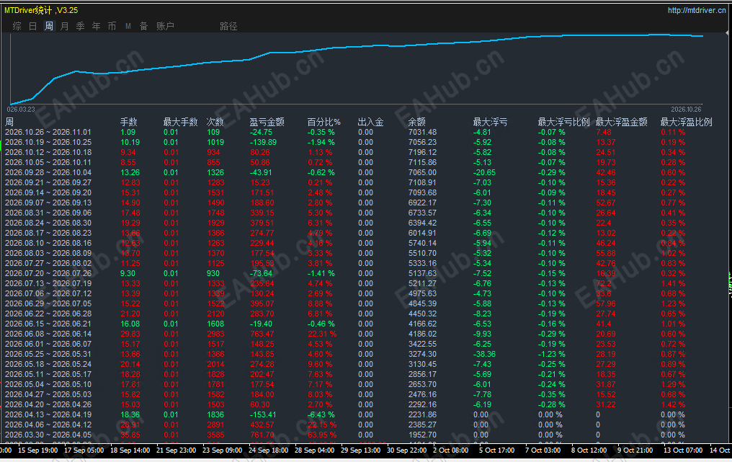Select the 币 currency tab
Viewport: 732px width, 462px height.
[x=112, y=26]
